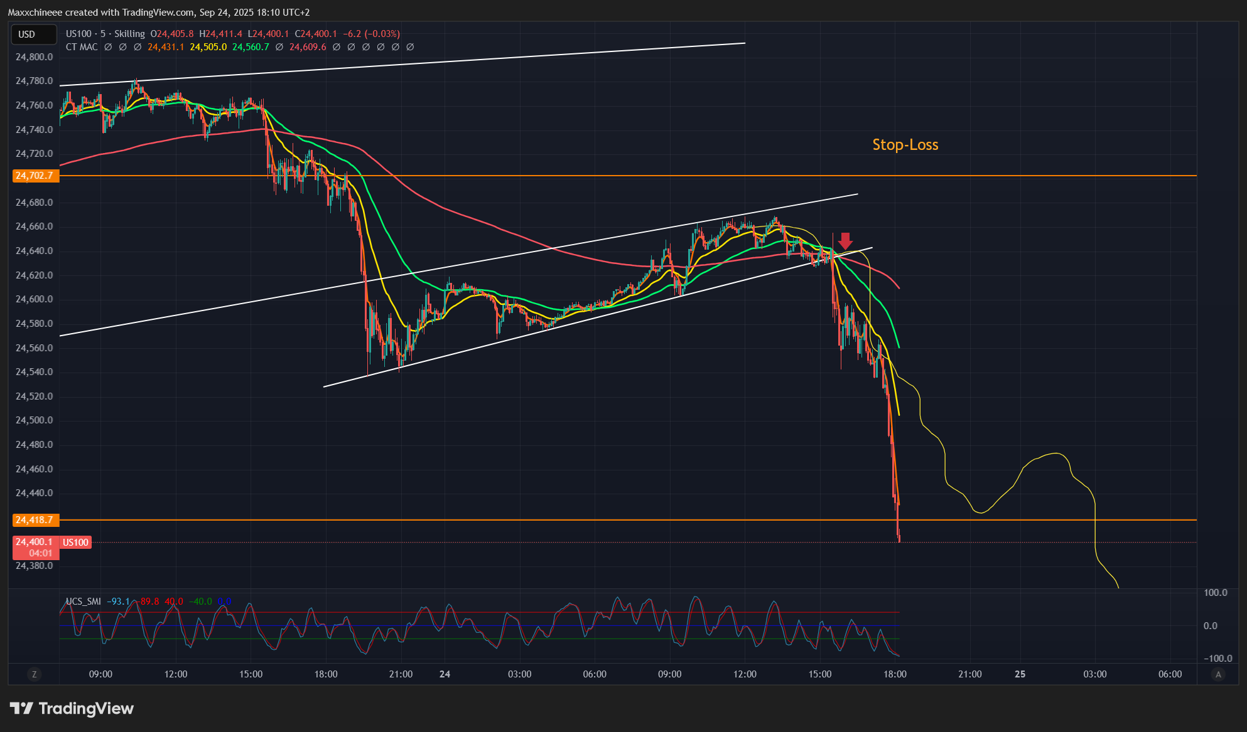Click the 24,431.1 orange MA value
The height and width of the screenshot is (732, 1247).
[166, 47]
